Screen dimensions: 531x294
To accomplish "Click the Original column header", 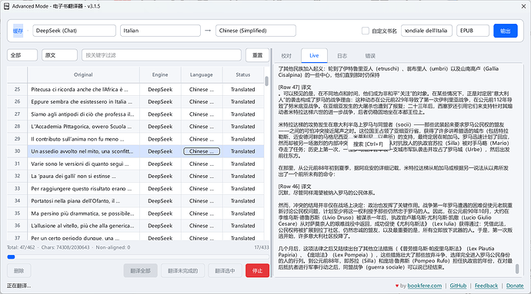I will point(83,74).
